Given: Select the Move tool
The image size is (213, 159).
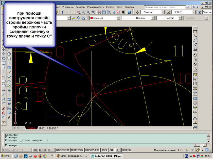Looking at the screenshot, I should coord(4,54).
